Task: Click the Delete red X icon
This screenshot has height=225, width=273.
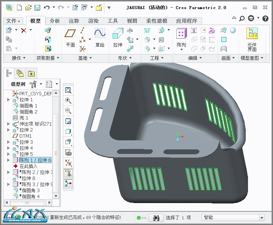Action: (24, 31)
